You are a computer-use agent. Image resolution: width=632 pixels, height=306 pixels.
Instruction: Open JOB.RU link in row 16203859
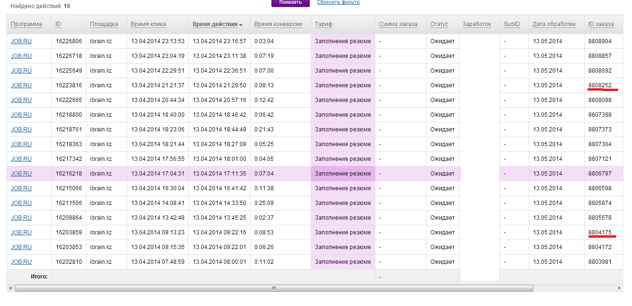click(21, 232)
